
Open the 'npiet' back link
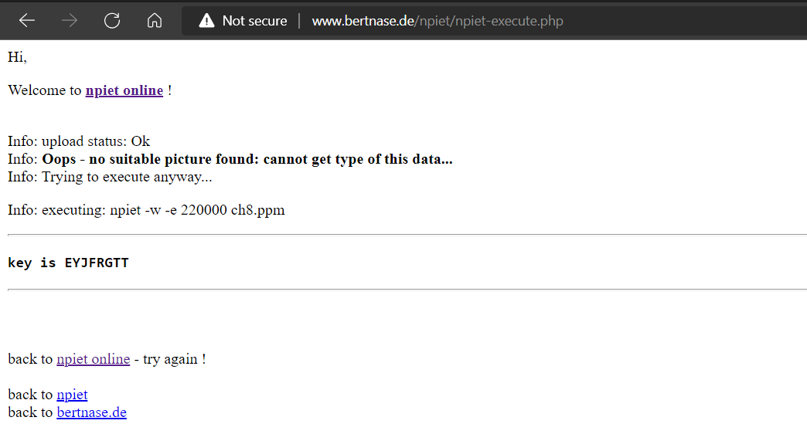tap(72, 395)
